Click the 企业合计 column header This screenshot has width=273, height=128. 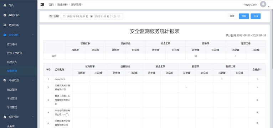tap(257, 69)
